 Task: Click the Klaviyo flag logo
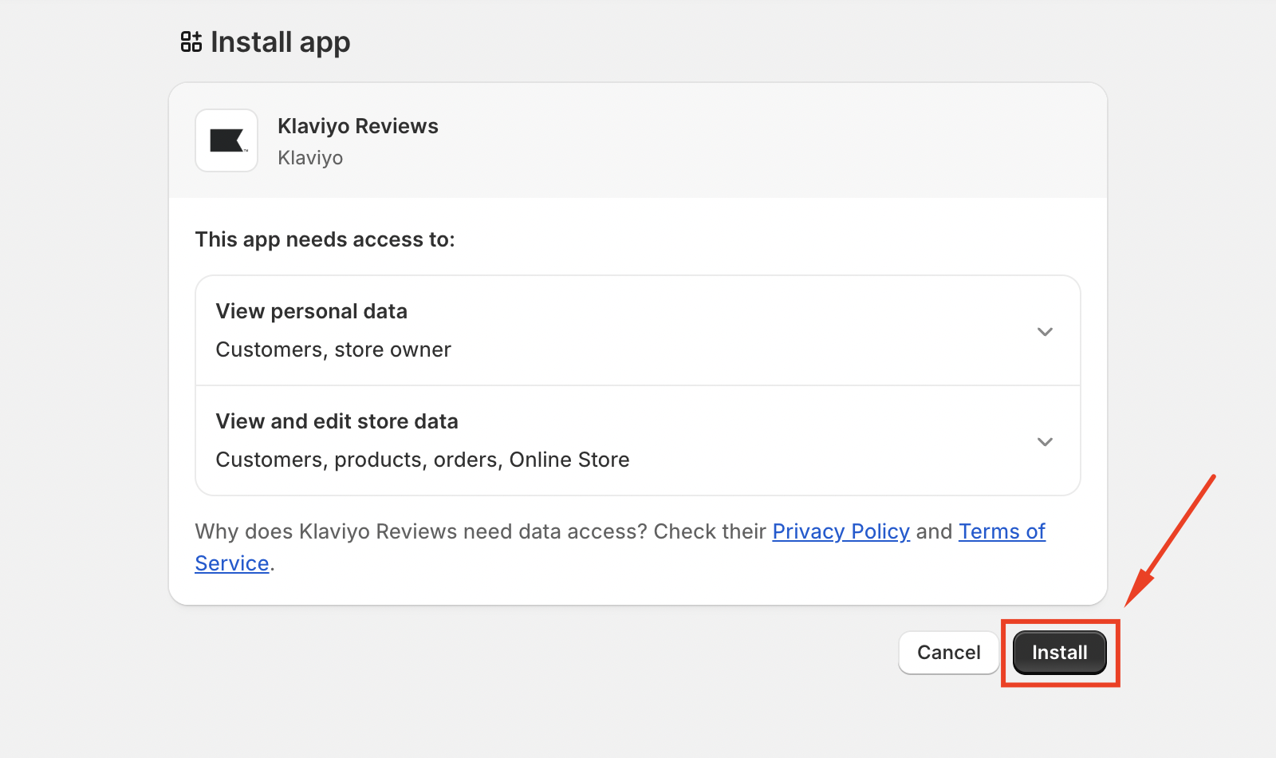coord(226,141)
